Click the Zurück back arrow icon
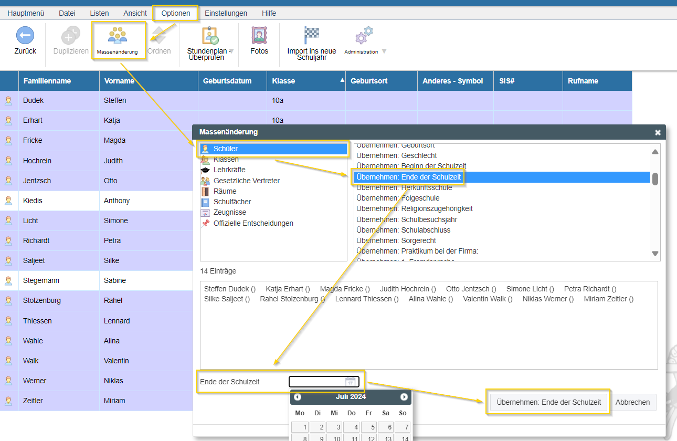The image size is (677, 441). [25, 36]
